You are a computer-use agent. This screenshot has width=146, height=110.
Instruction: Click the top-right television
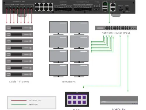(79, 28)
